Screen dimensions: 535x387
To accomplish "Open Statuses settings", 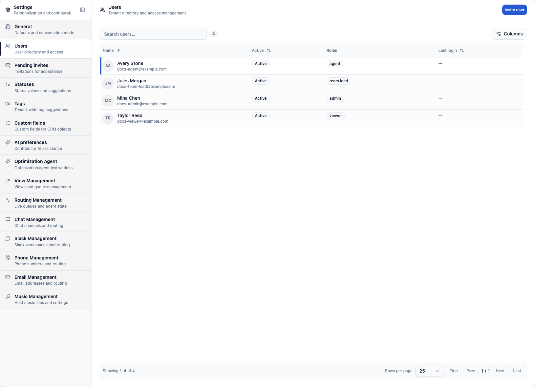I will click(x=46, y=88).
